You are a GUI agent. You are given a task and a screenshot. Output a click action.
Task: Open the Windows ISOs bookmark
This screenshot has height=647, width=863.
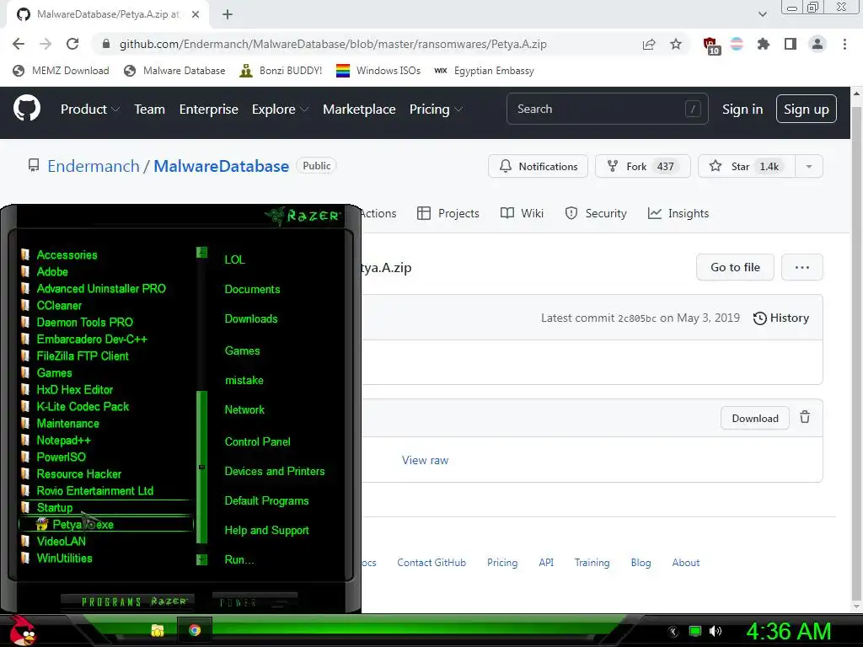click(378, 71)
